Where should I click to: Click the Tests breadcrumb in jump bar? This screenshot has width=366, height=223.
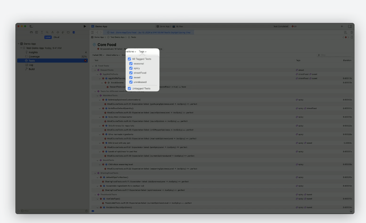point(132,37)
